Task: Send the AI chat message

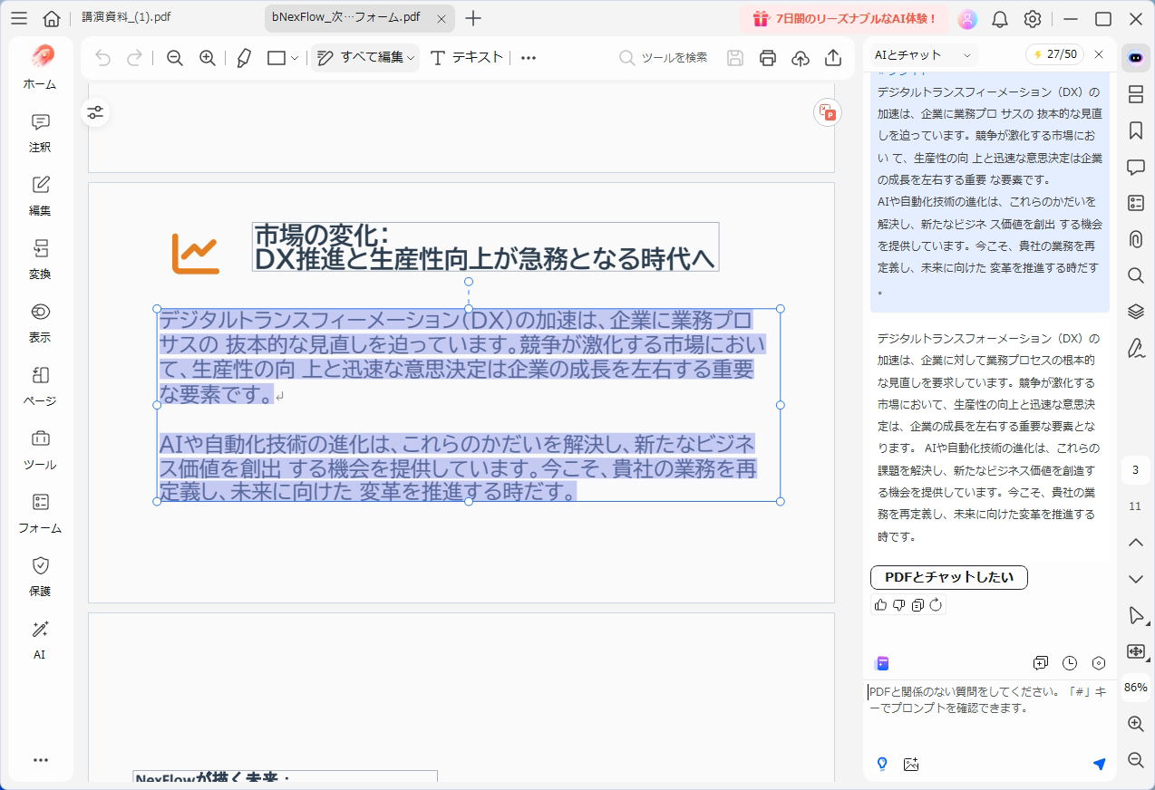Action: coord(1099,764)
